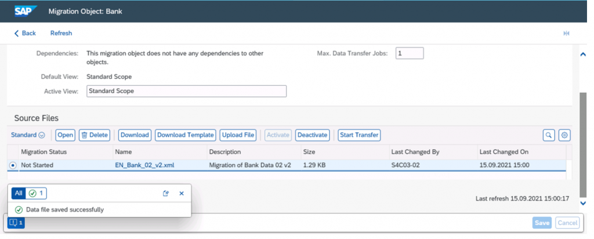
Task: Click the scroll up arrow at right
Action: pos(584,55)
